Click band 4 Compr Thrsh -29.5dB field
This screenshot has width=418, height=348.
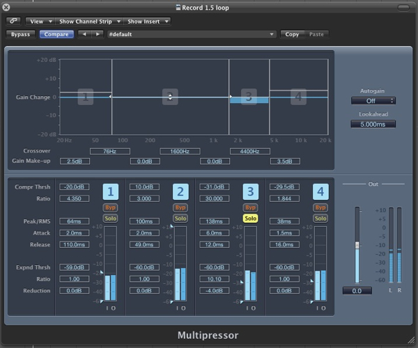point(284,187)
